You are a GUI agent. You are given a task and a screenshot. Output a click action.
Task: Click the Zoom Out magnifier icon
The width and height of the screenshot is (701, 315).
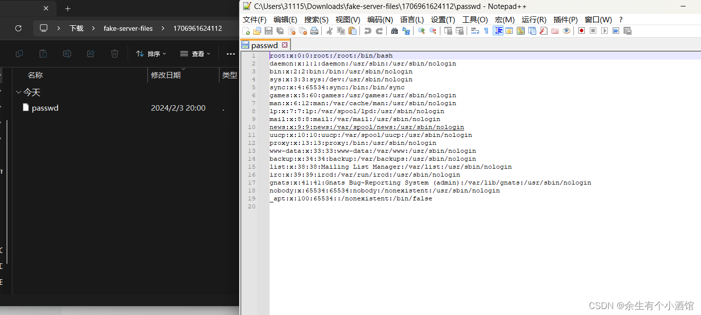pyautogui.click(x=433, y=31)
